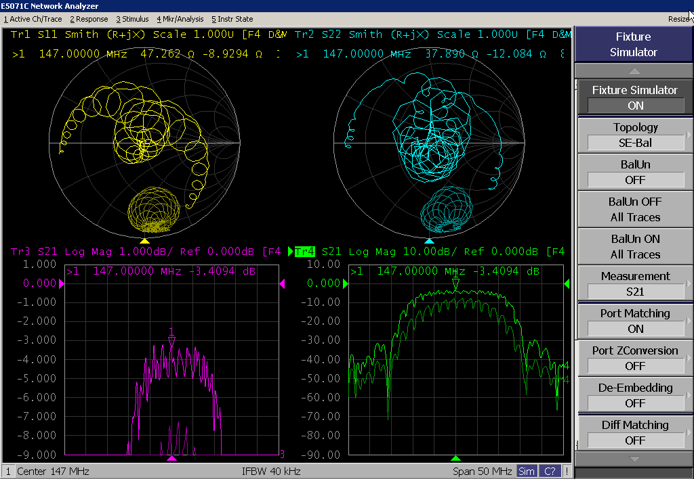Select the magenta marker triangle below Tr3 plot

(x=172, y=458)
